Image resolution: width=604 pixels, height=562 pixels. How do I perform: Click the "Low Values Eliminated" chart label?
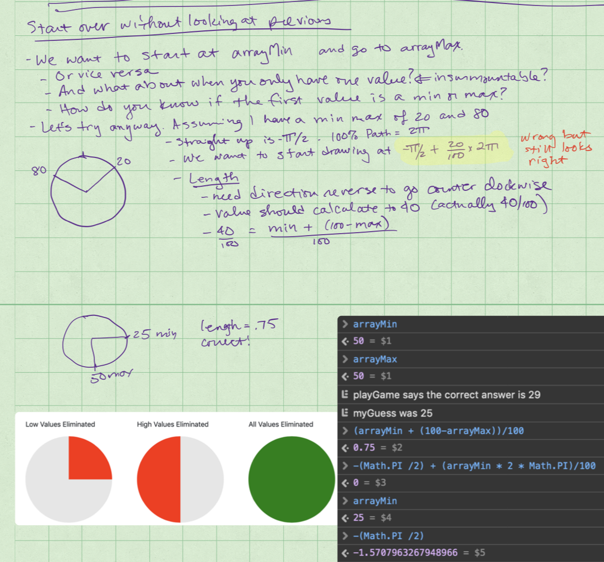coord(60,424)
